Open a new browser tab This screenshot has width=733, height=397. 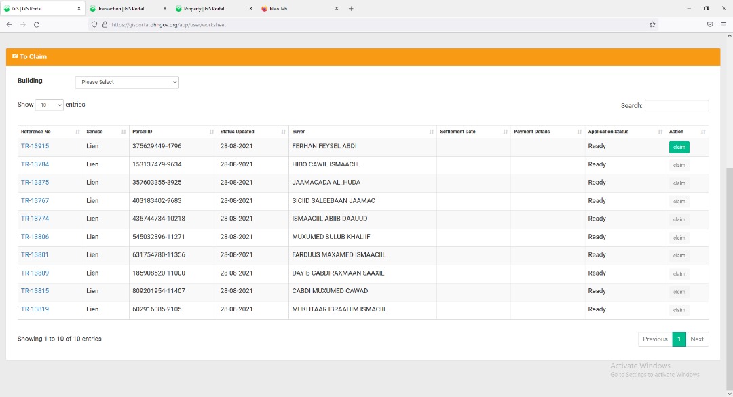click(351, 8)
